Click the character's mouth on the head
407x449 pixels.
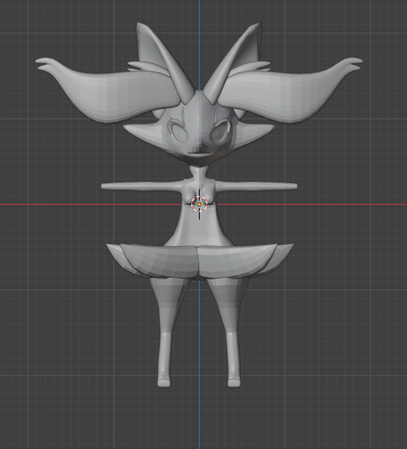[x=199, y=155]
